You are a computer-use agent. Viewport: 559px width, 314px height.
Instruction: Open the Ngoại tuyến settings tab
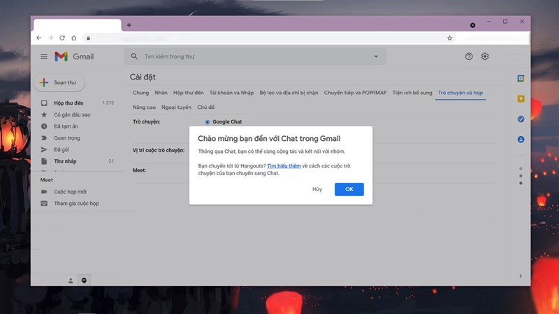click(176, 107)
